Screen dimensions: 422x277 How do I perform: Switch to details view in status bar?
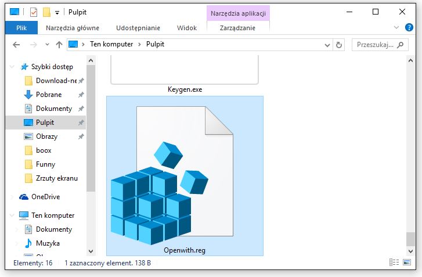pyautogui.click(x=394, y=262)
